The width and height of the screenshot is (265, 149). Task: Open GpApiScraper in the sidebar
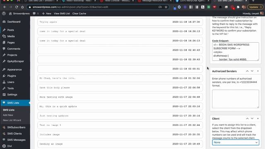pyautogui.click(x=16, y=61)
